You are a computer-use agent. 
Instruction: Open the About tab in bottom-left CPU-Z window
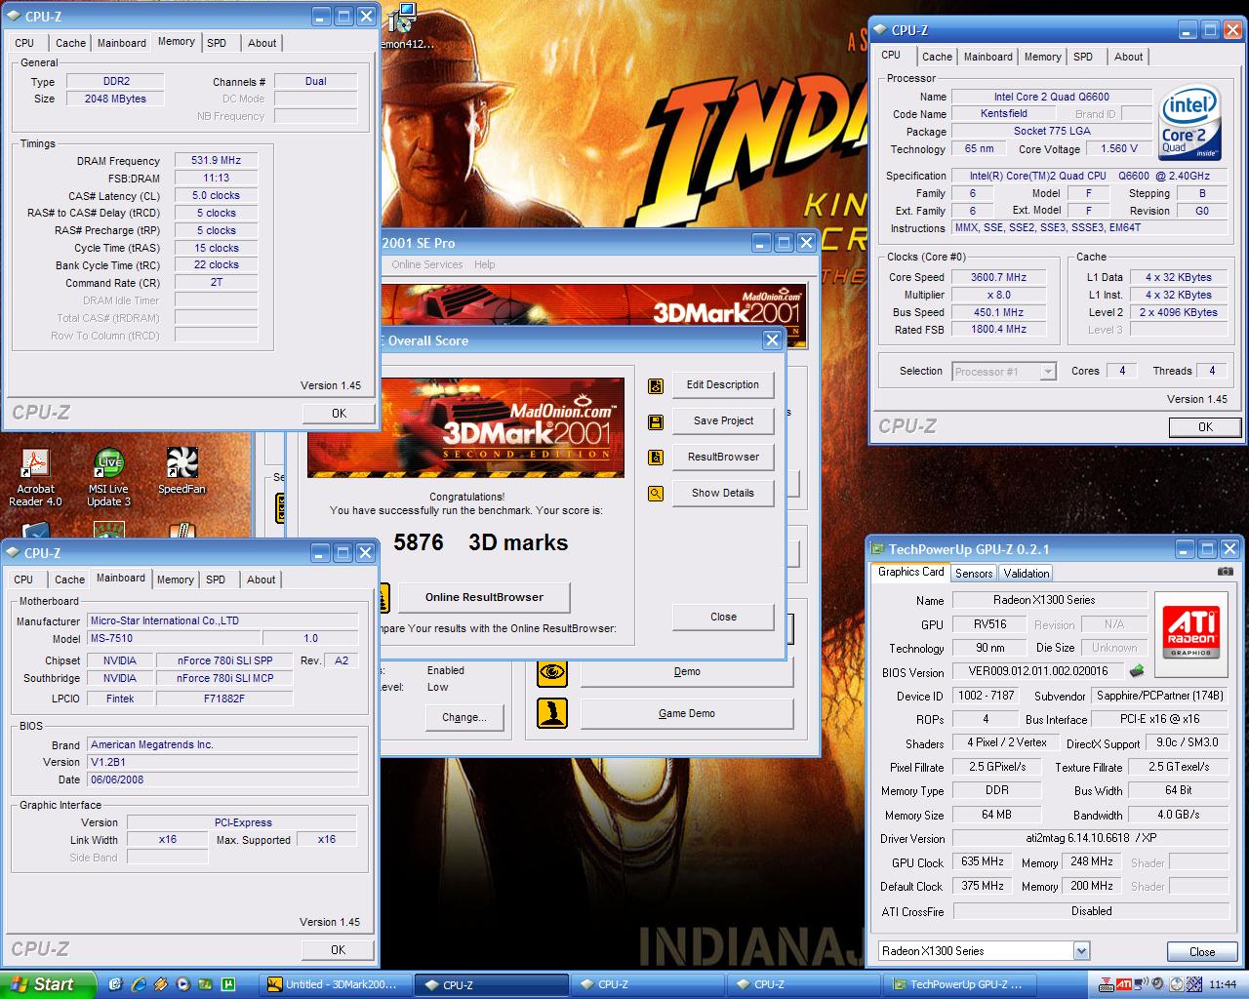(x=261, y=579)
